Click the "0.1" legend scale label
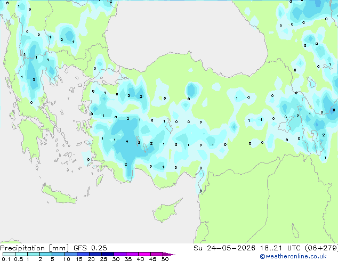Viewport: 338px width, 261px height. (6, 259)
